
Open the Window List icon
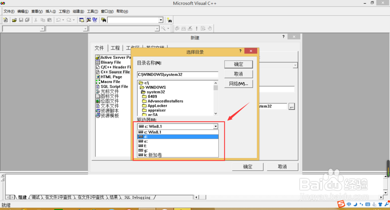coord(95,20)
